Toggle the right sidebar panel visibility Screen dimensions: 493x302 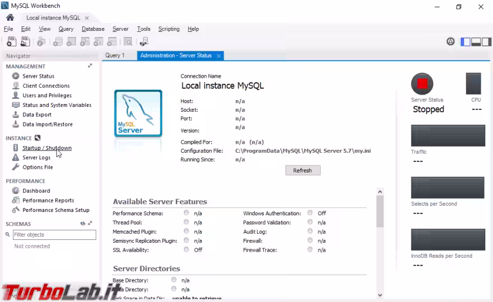tap(487, 42)
